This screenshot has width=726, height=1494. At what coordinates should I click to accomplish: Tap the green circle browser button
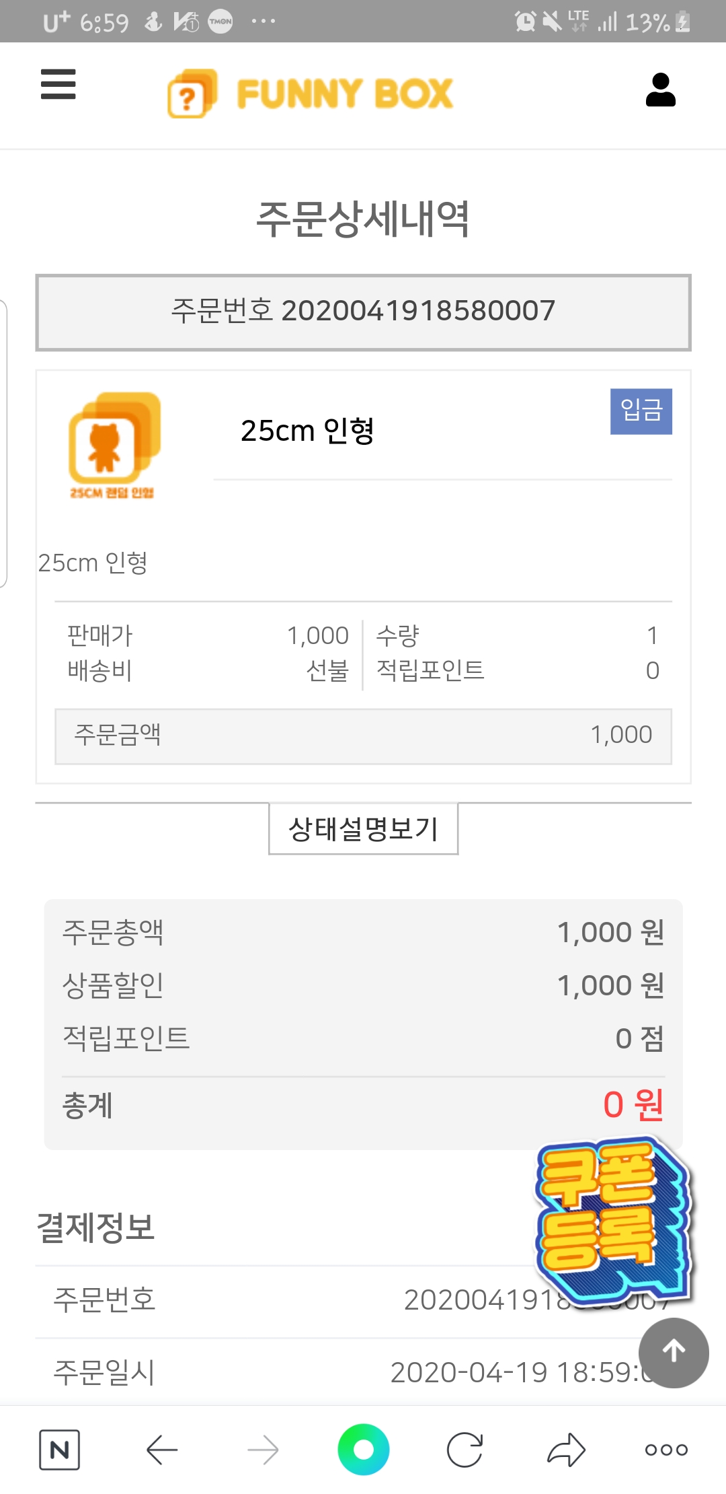363,1450
